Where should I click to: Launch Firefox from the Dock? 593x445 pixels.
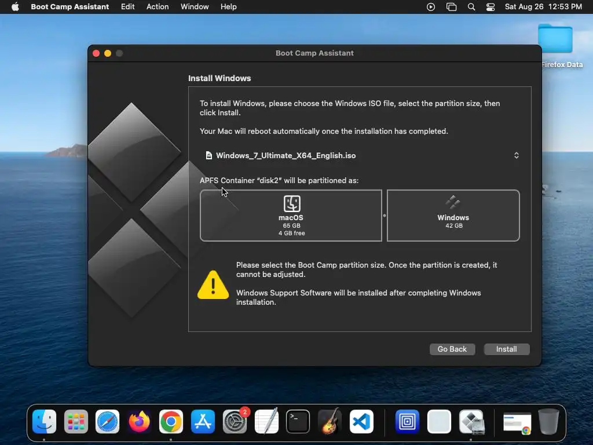139,422
